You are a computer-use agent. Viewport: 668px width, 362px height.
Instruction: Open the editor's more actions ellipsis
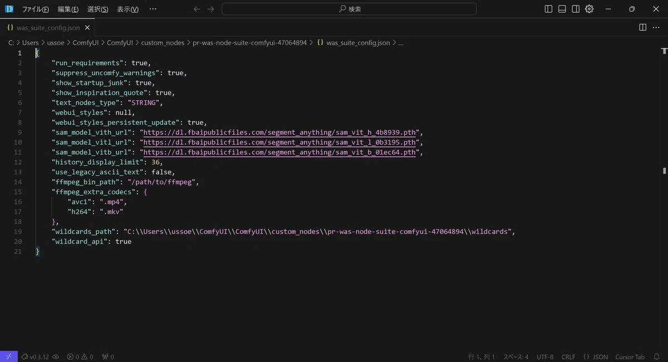point(657,27)
